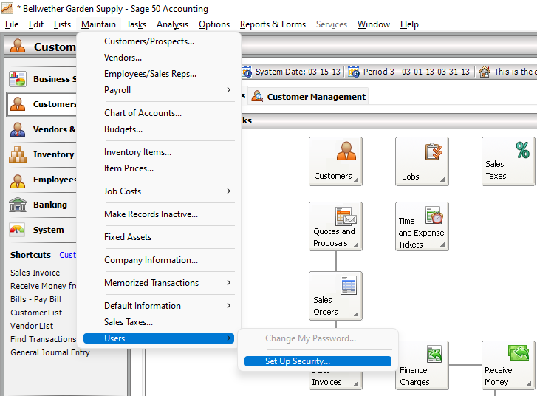Click the Customer Management magnifier icon

(x=257, y=97)
